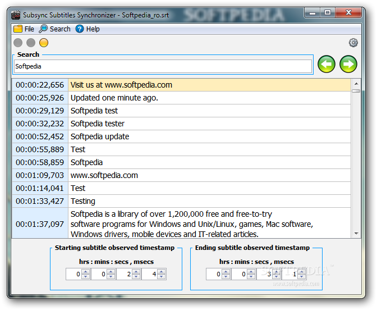Decrease starting timestamp milliseconds value

click(x=162, y=276)
